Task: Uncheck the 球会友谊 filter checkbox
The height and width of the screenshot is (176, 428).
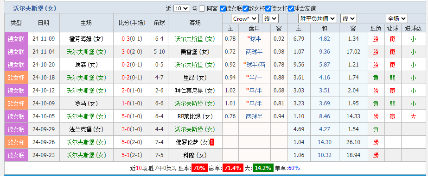Action: [x=291, y=9]
